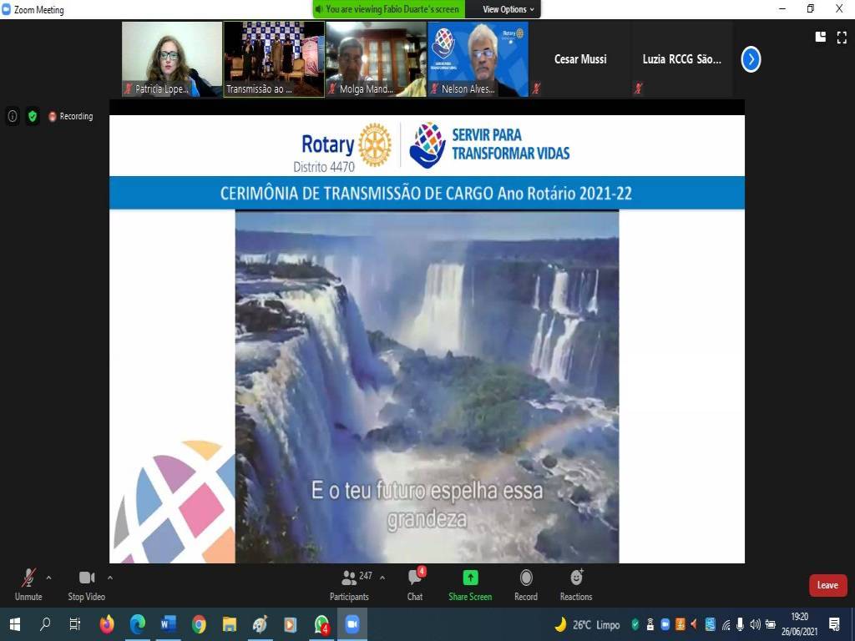Open the Participants panel
The height and width of the screenshot is (641, 855).
tap(349, 582)
